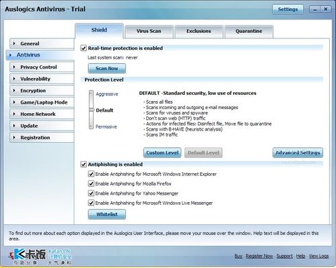Click 'Don't scan web (HTTP) traffic' line
This screenshot has width=336, height=268.
pyautogui.click(x=174, y=119)
